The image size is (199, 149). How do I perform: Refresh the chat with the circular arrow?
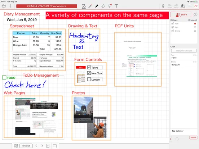pyautogui.click(x=177, y=139)
